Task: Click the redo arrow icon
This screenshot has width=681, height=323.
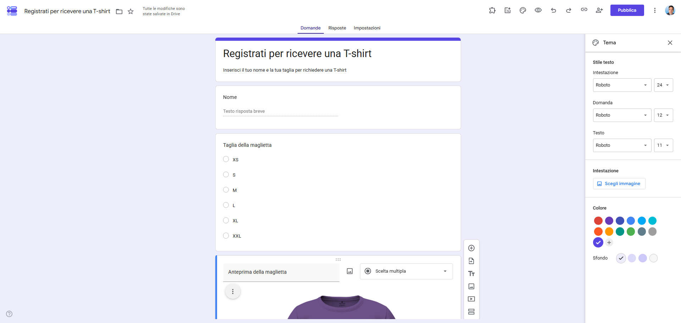Action: point(569,10)
